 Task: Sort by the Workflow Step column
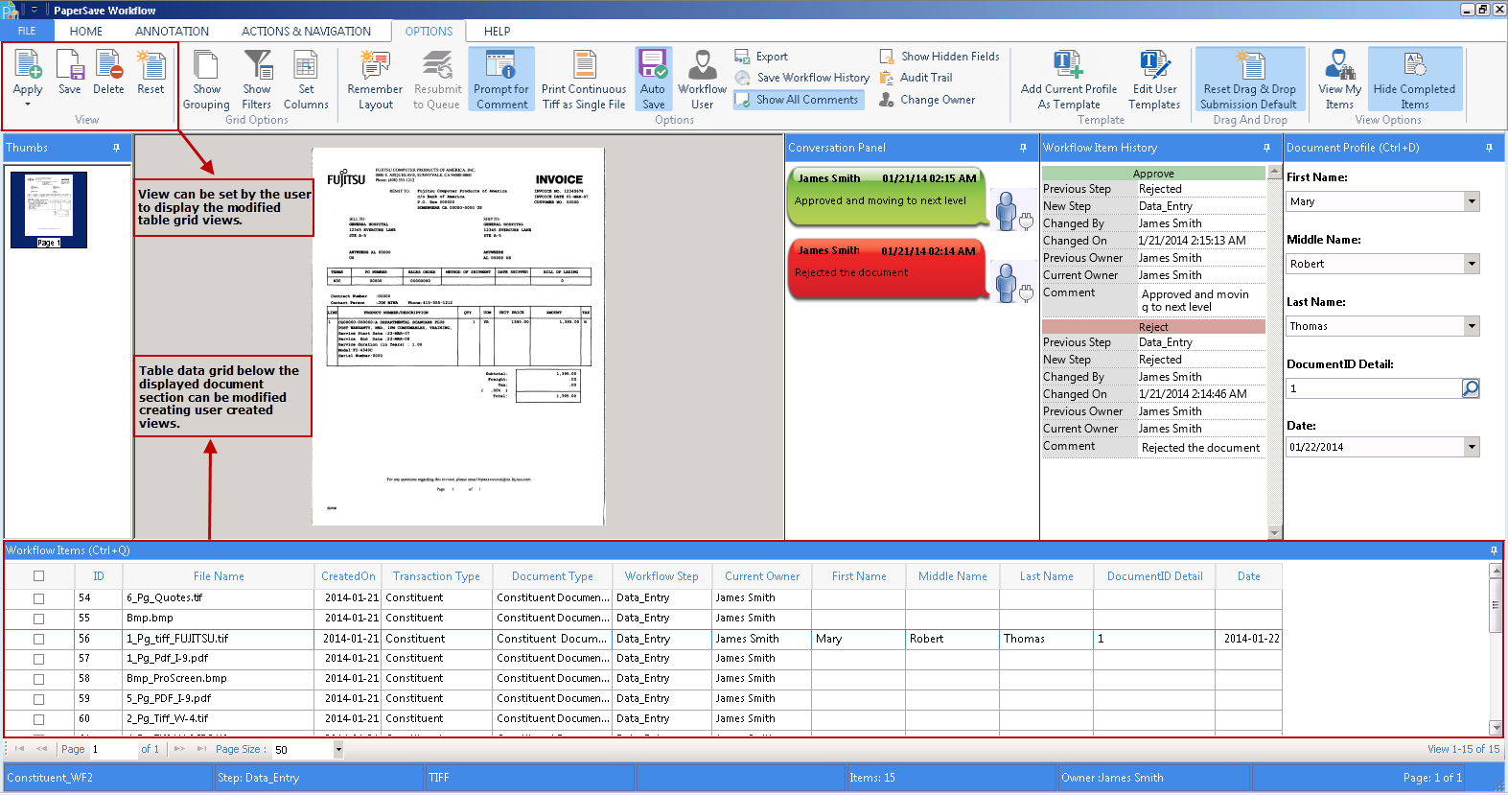[661, 576]
